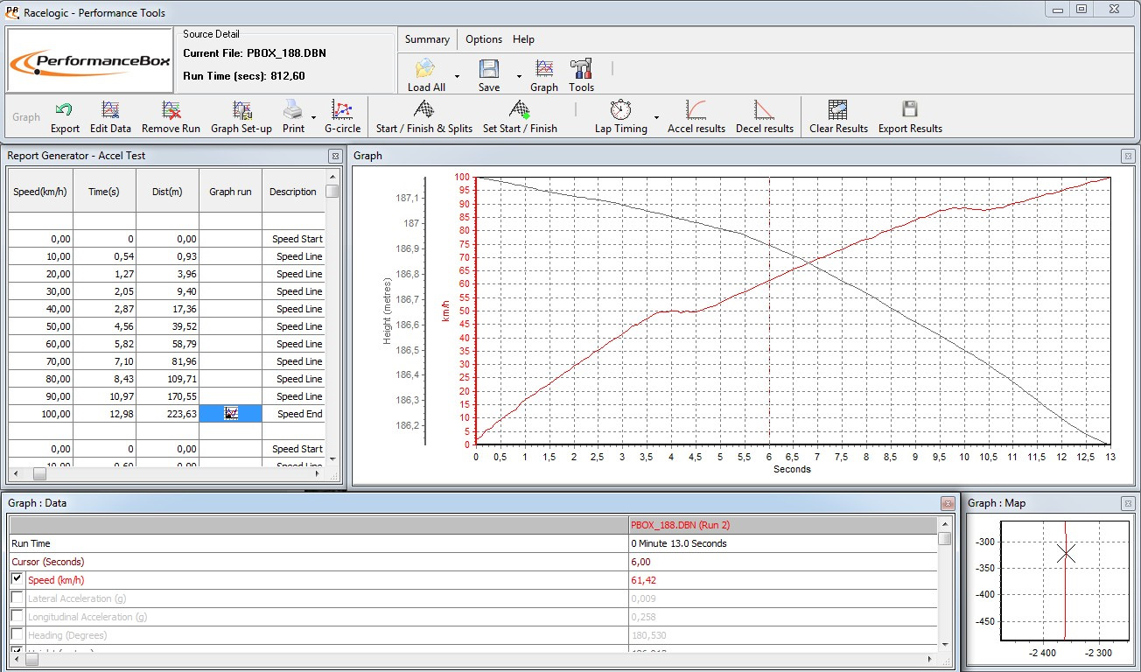Uncheck the Speed (km/h) checkbox

point(17,579)
